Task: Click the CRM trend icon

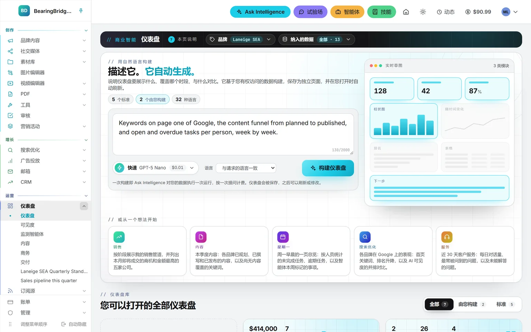Action: pos(10,182)
